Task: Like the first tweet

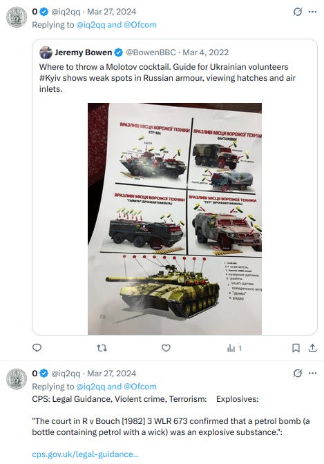Action: (x=166, y=348)
